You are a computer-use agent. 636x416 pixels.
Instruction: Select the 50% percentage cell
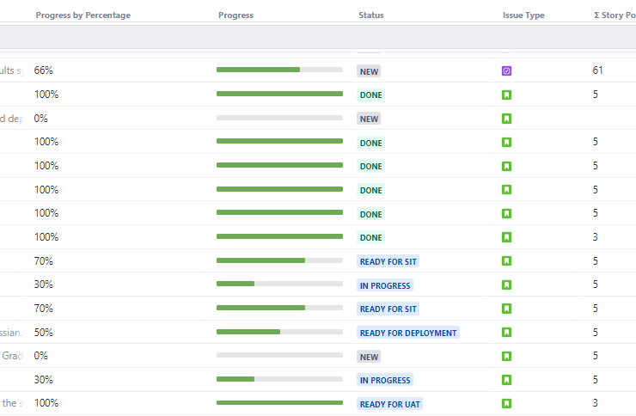(x=43, y=333)
